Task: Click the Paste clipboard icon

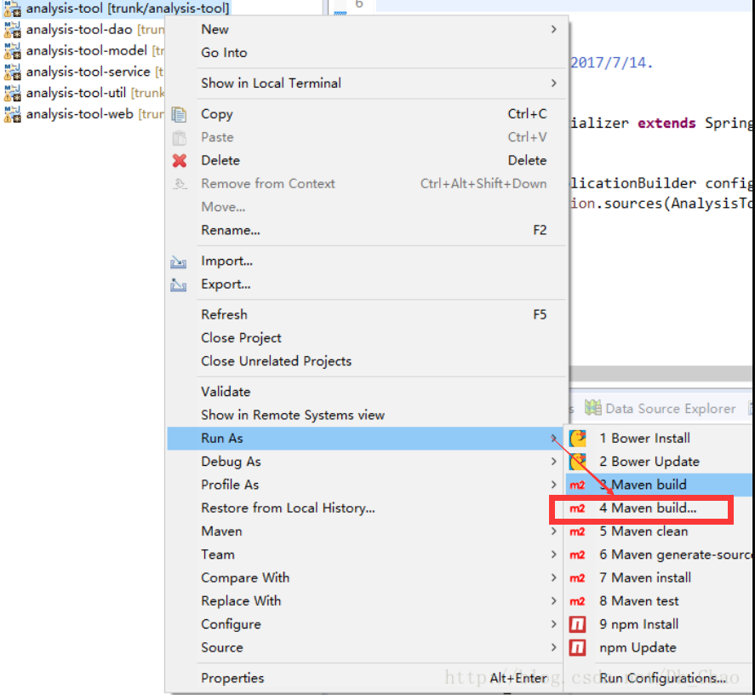Action: click(x=179, y=138)
